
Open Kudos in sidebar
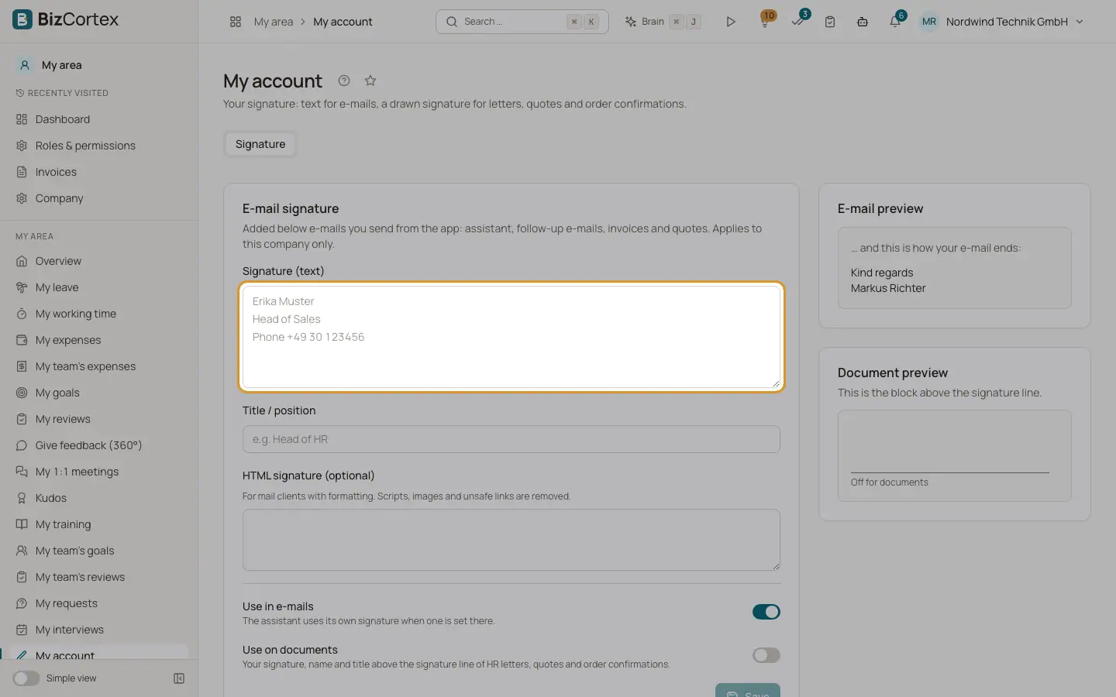click(99, 498)
